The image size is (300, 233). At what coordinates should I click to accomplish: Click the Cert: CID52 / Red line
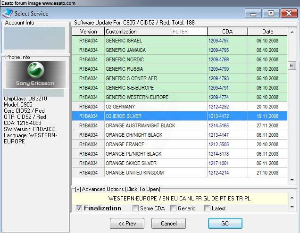tap(24, 111)
